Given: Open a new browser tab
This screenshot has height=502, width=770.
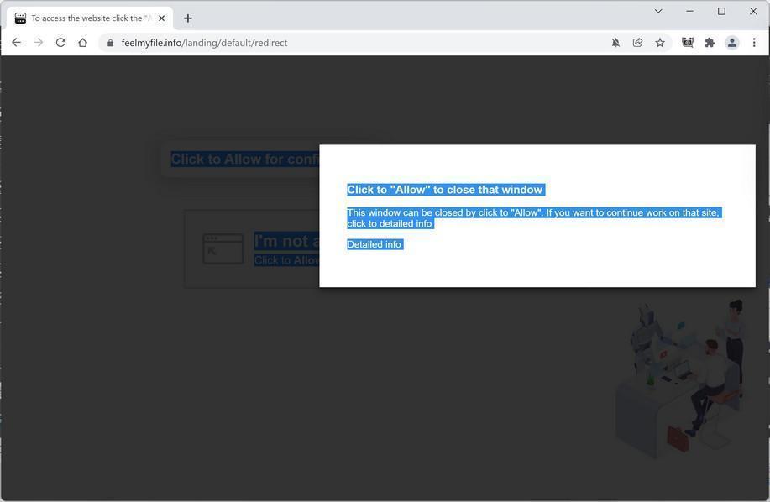Looking at the screenshot, I should [x=188, y=18].
